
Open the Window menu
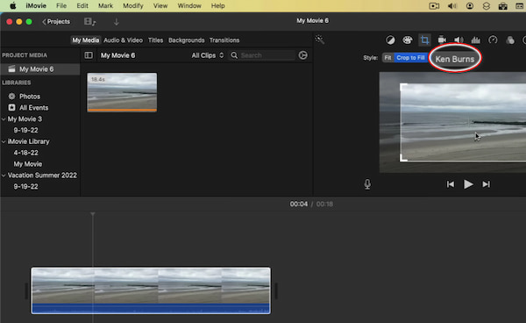click(x=189, y=6)
